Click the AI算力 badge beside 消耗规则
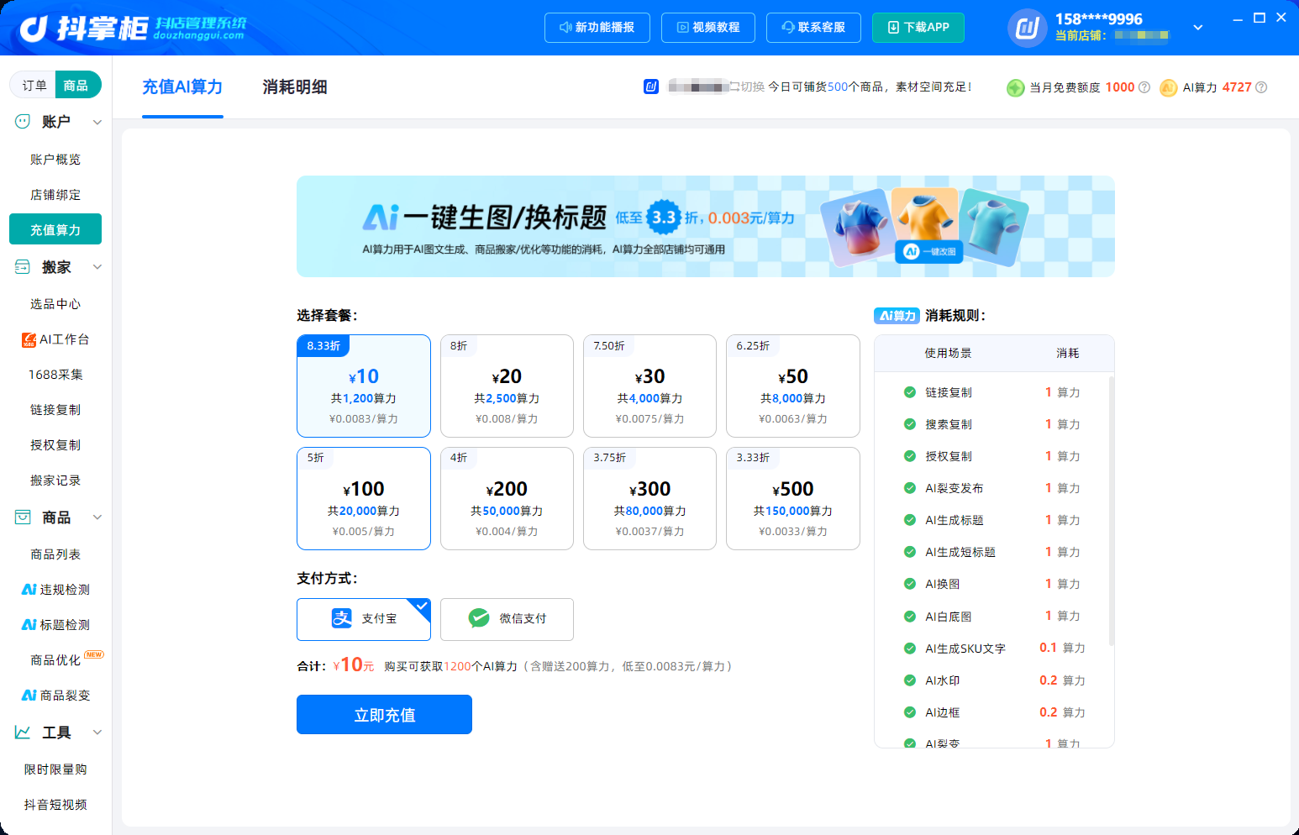Viewport: 1299px width, 835px height. tap(897, 316)
